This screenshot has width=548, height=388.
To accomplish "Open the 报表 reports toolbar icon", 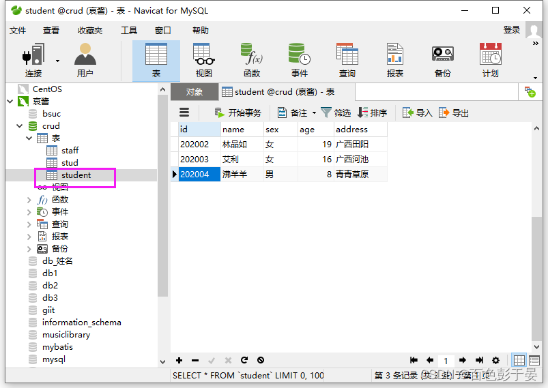I will (395, 61).
